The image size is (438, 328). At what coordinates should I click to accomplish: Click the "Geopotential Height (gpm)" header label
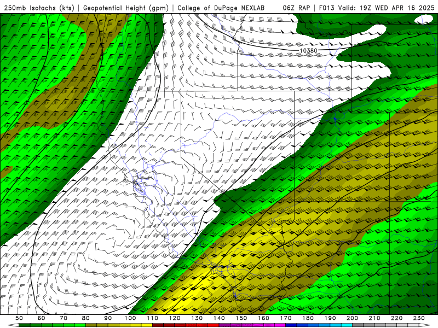126,8
